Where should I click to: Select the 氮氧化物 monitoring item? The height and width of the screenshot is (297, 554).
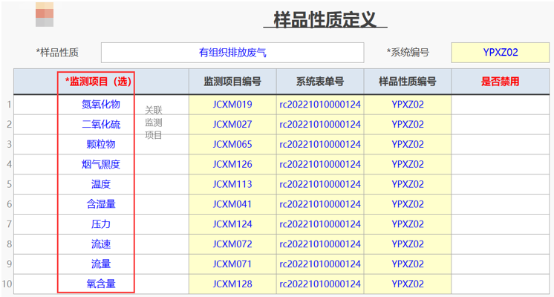point(100,105)
